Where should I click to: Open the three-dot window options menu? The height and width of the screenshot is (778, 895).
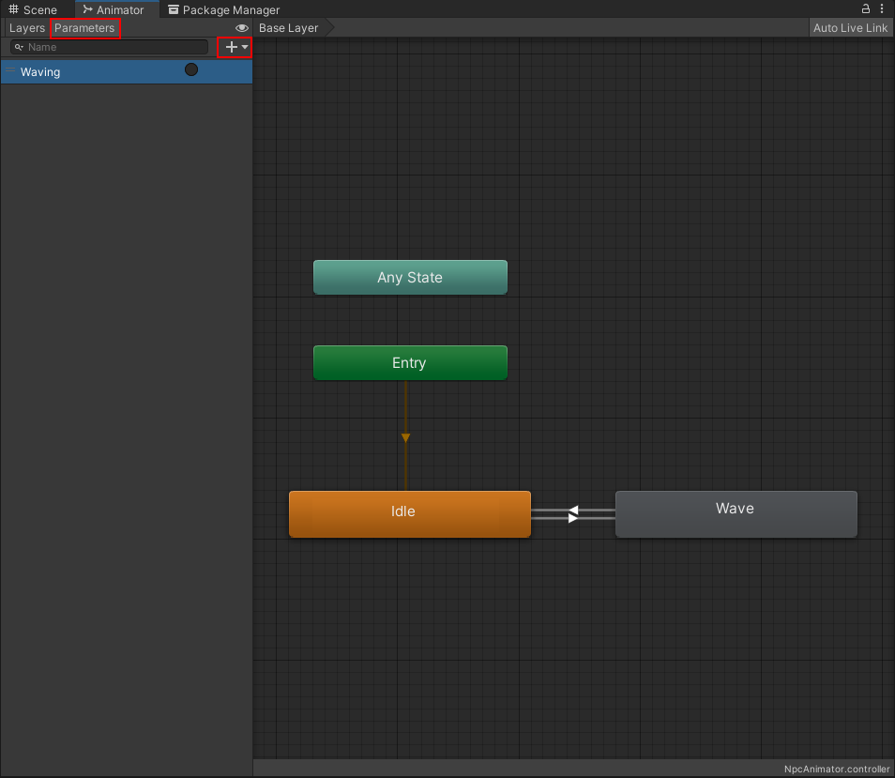(x=882, y=9)
